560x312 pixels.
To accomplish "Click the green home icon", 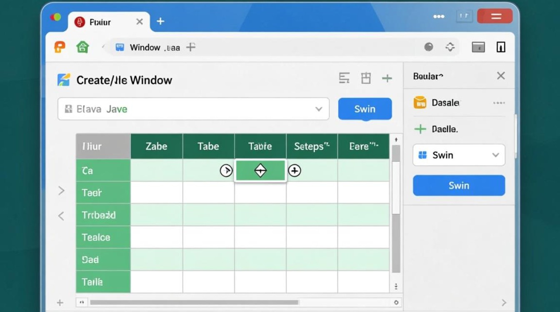I will pos(82,47).
